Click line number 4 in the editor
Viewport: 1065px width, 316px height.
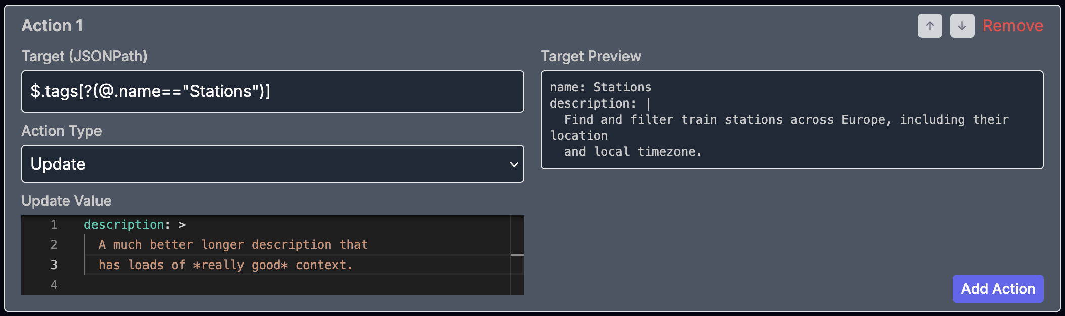[54, 285]
